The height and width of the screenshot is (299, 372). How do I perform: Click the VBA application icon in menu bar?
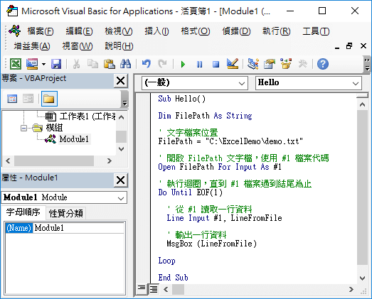pyautogui.click(x=15, y=31)
